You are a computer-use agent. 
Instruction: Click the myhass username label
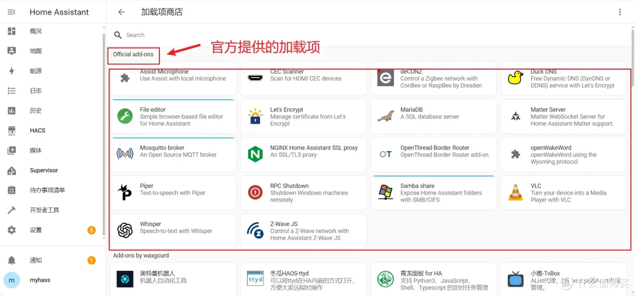tap(40, 280)
